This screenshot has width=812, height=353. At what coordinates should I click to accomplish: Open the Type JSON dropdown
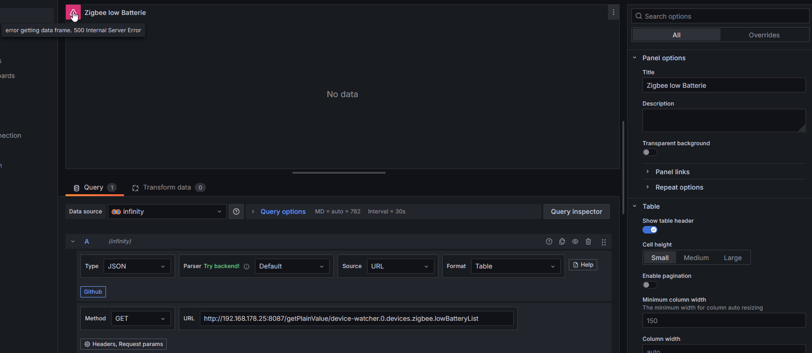[x=137, y=266]
